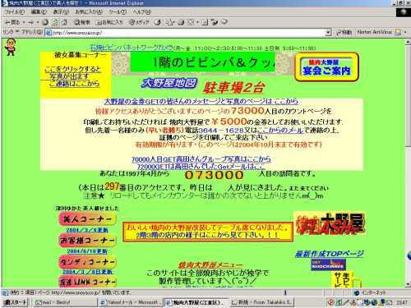Image resolution: width=411 pixels, height=308 pixels.
Task: Click the 焼肉大野屋メニュー link
Action: pos(210,265)
